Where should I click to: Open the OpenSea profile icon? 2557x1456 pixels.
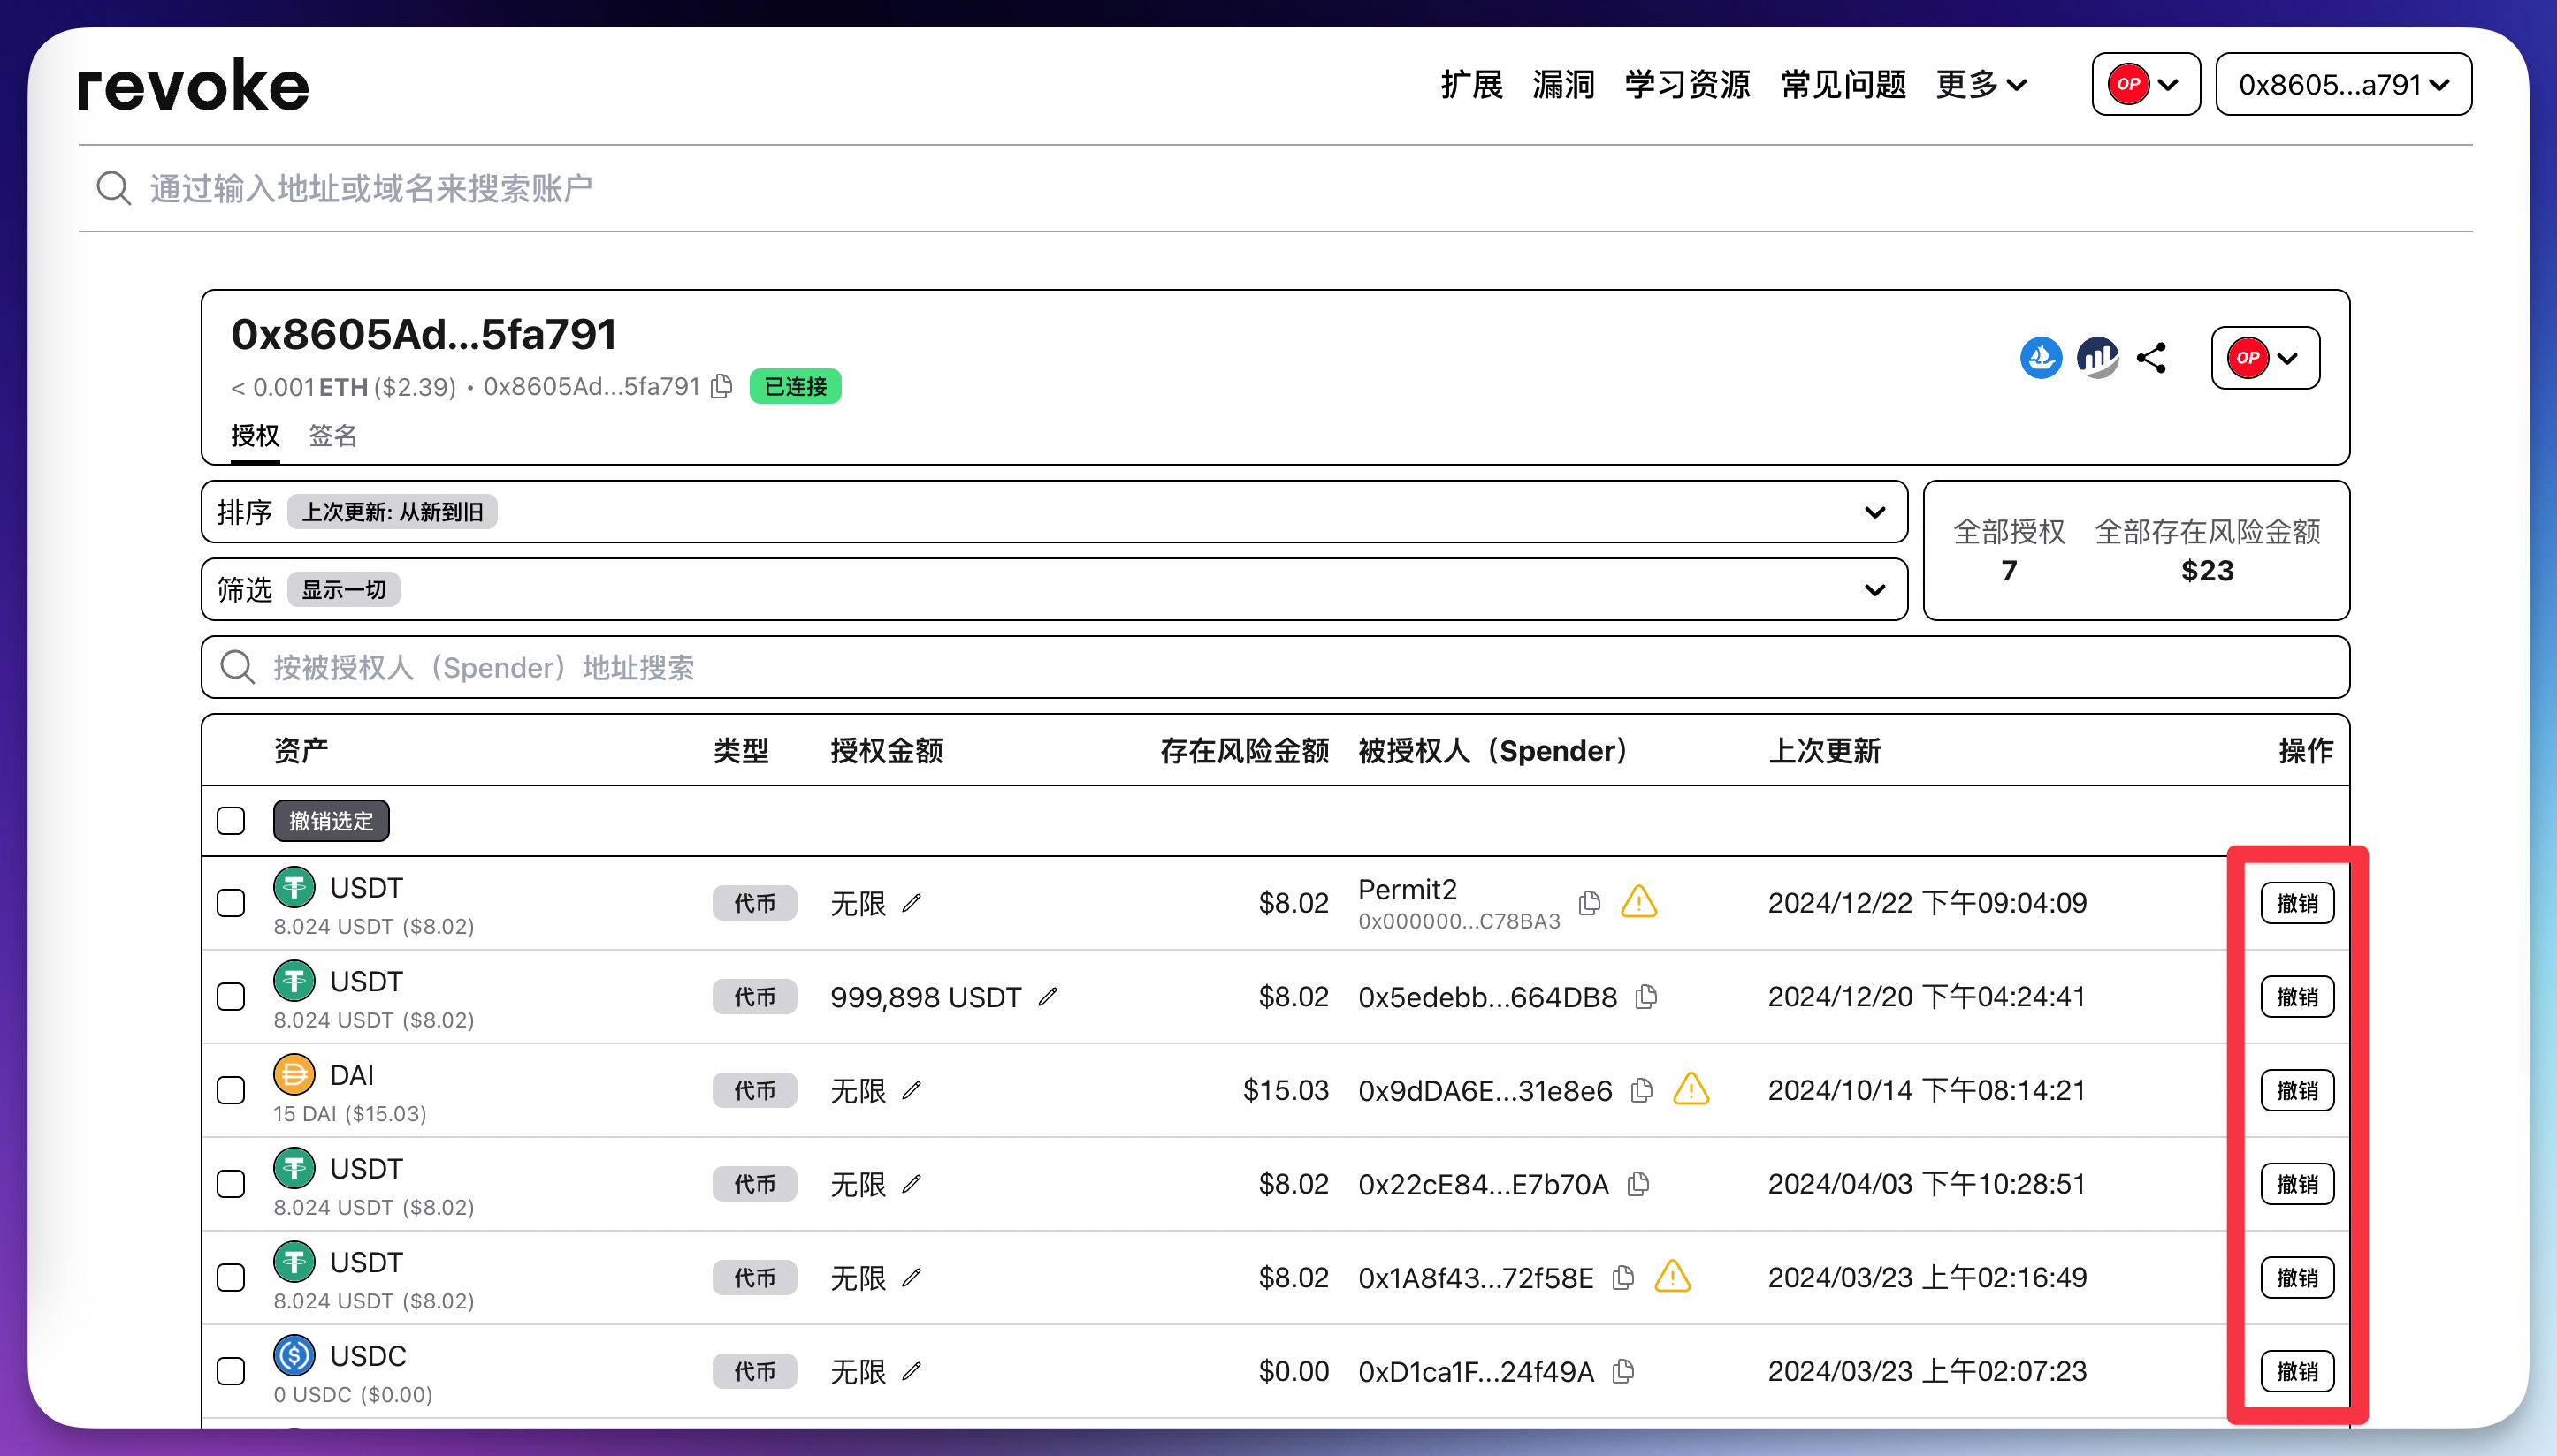pos(2041,357)
